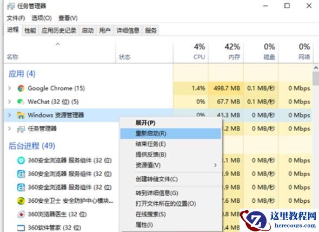Expand the WeChat (32 位) group

click(9, 101)
